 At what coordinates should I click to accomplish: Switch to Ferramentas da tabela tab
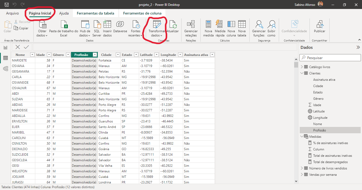(x=95, y=13)
